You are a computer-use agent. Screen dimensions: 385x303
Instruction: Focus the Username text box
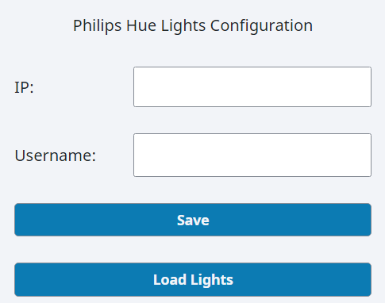pyautogui.click(x=252, y=155)
